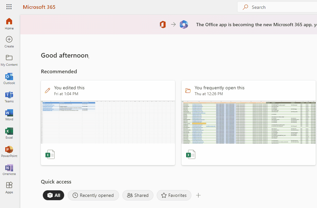The height and width of the screenshot is (208, 317).
Task: Open the Create page
Action: pyautogui.click(x=9, y=42)
